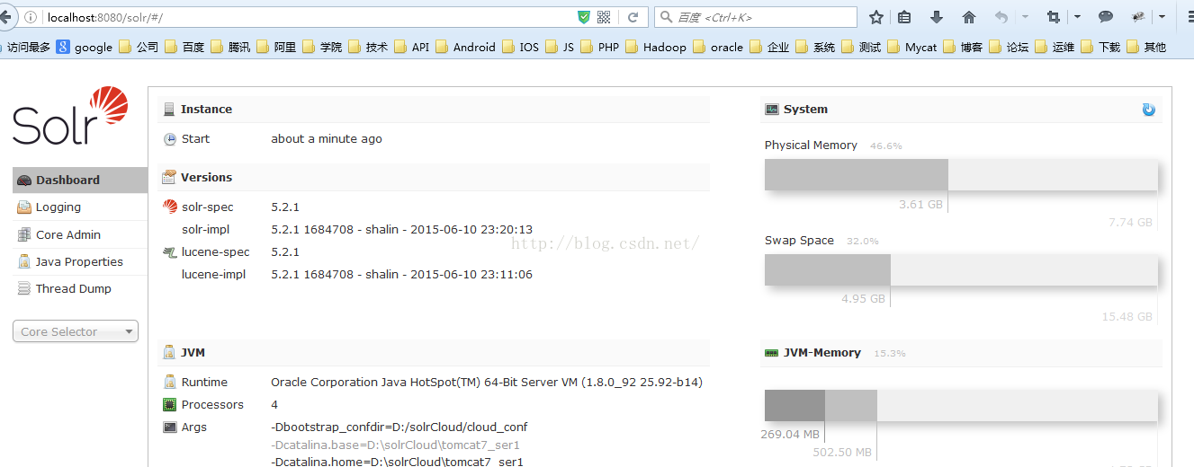Open the Core Selector dropdown
The width and height of the screenshot is (1194, 467).
coord(76,331)
